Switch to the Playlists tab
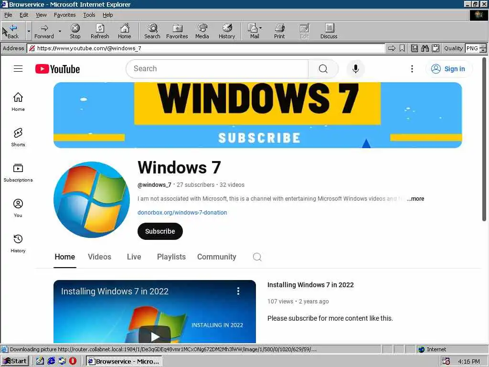This screenshot has height=367, width=489. (x=171, y=257)
